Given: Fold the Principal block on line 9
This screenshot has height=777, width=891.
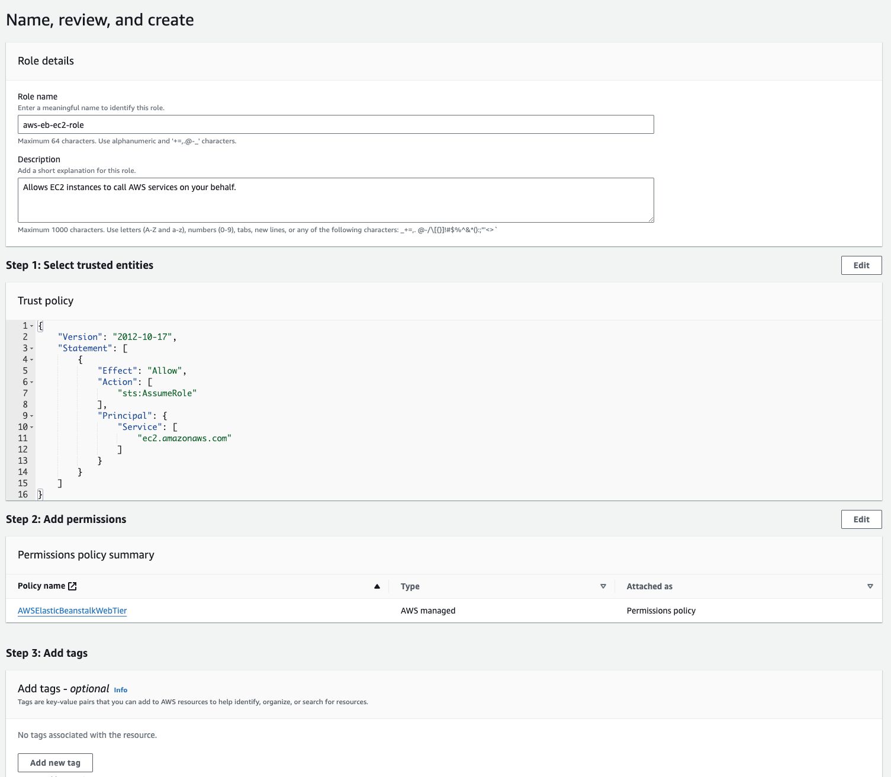Looking at the screenshot, I should pos(32,416).
